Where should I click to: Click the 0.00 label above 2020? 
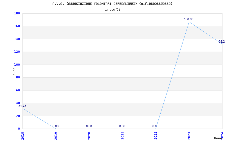[89, 126]
